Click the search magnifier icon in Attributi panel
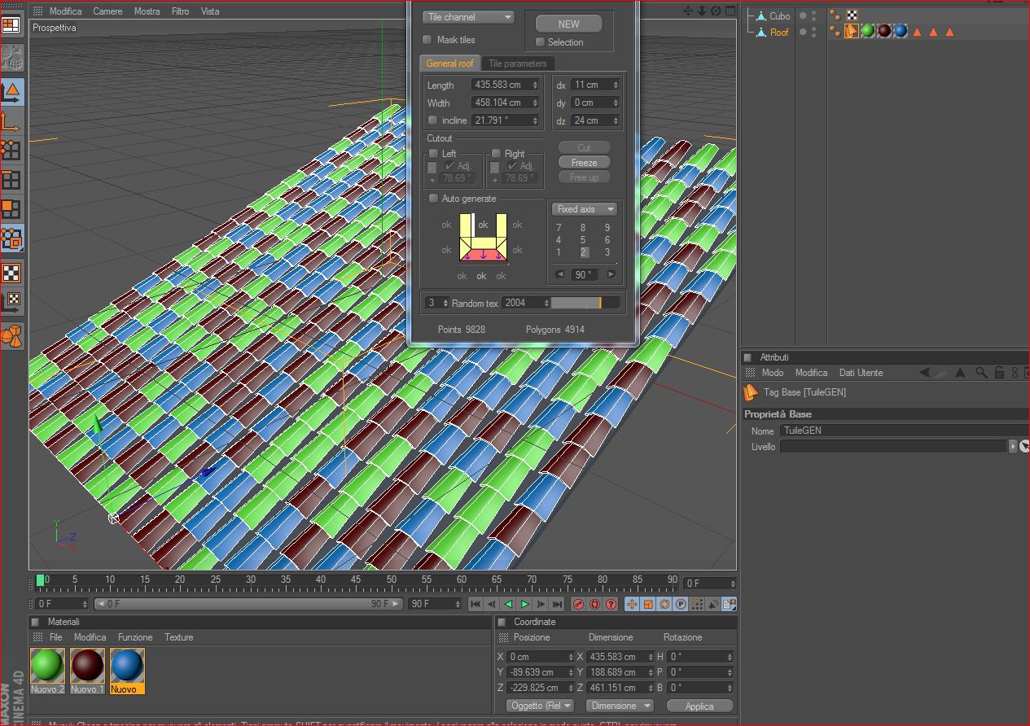 click(x=982, y=373)
